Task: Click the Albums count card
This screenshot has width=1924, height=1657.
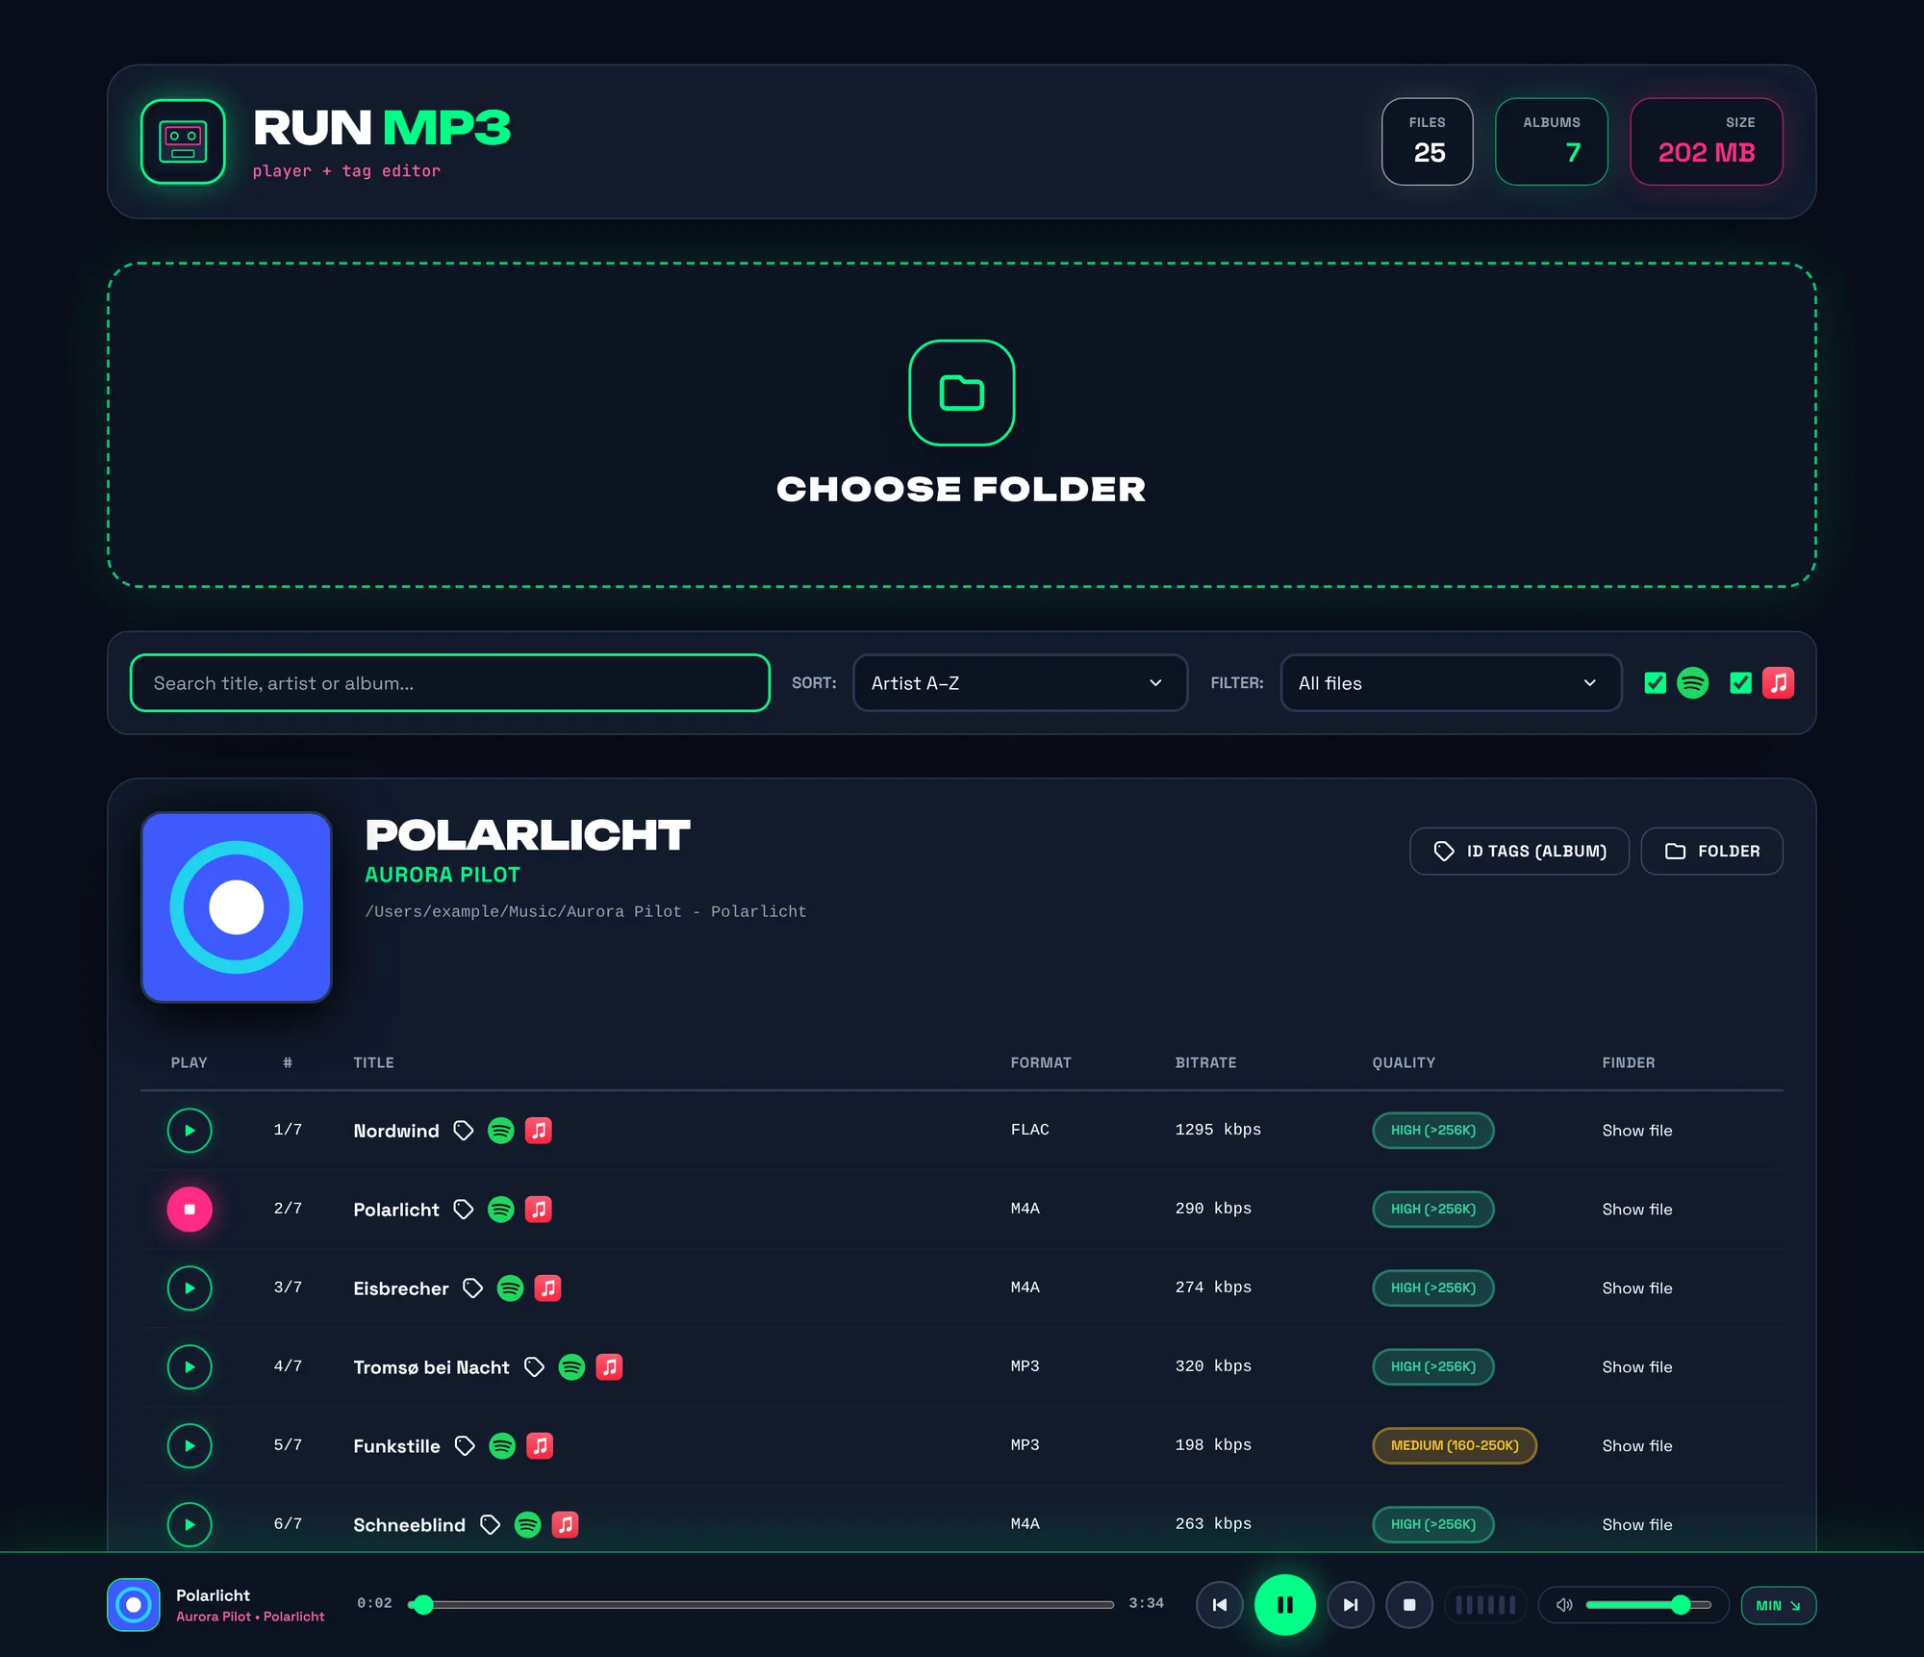Action: [1551, 141]
